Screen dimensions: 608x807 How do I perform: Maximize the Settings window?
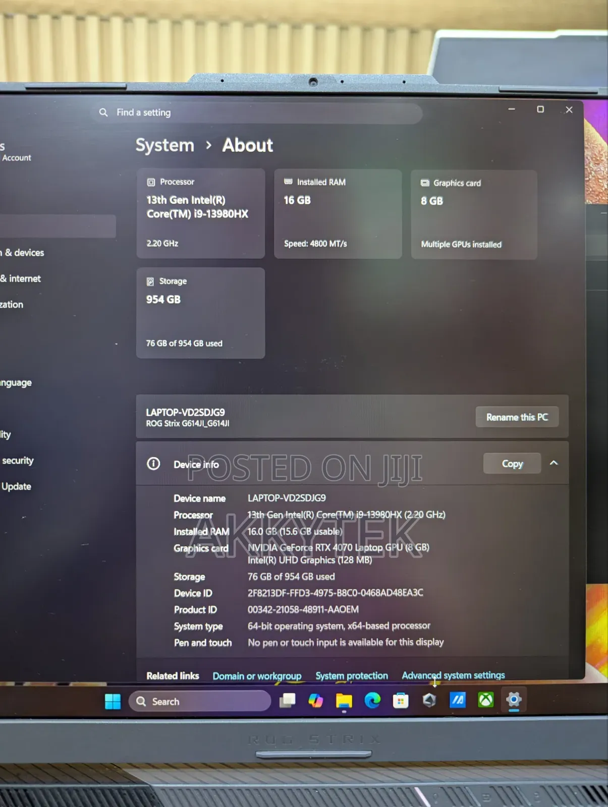point(540,109)
